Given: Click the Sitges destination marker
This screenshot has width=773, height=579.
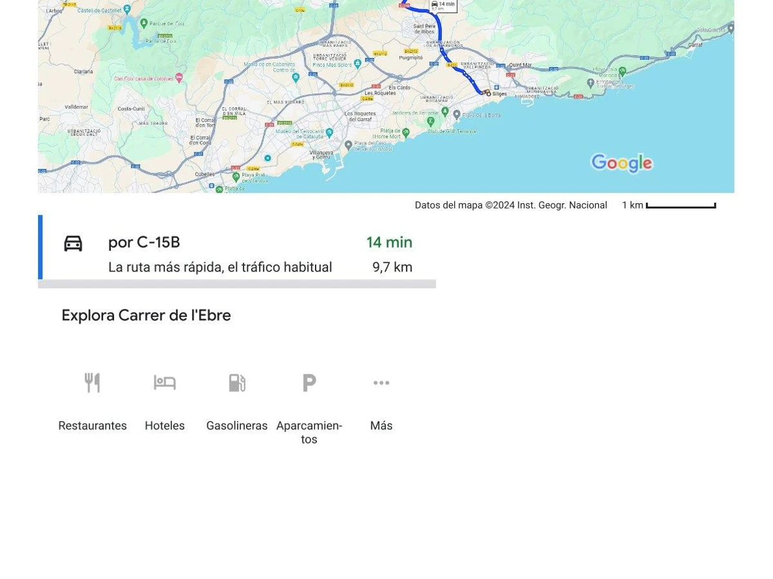Looking at the screenshot, I should (488, 93).
